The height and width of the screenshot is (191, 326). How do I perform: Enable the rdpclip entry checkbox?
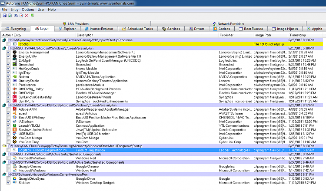pos(9,44)
